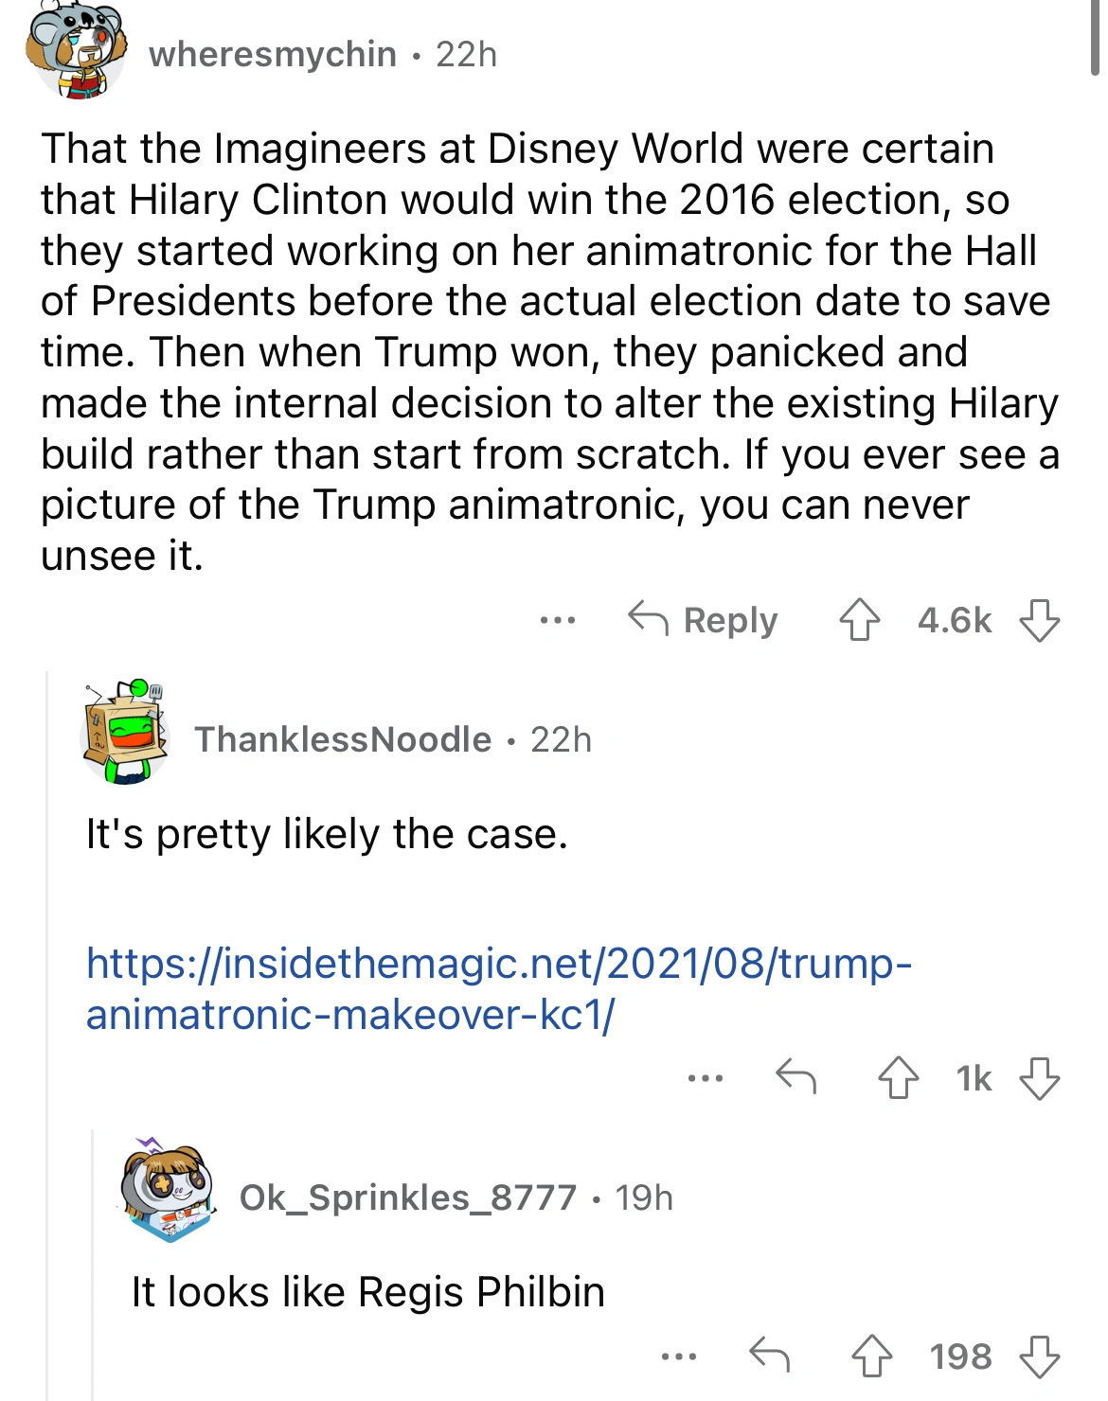Screen dimensions: 1108x1401
Task: Open more options on Ok_Sprinkles_8777's comment
Action: click(x=678, y=1357)
